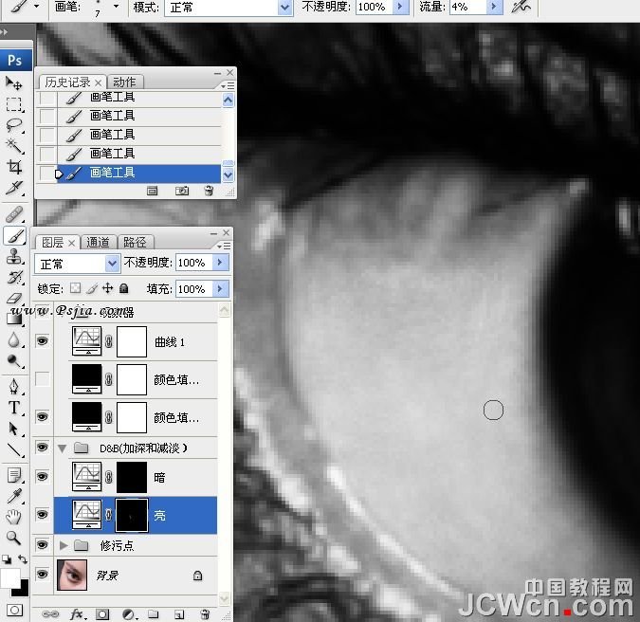Reset default foreground and background colors
640x622 pixels.
(6, 559)
